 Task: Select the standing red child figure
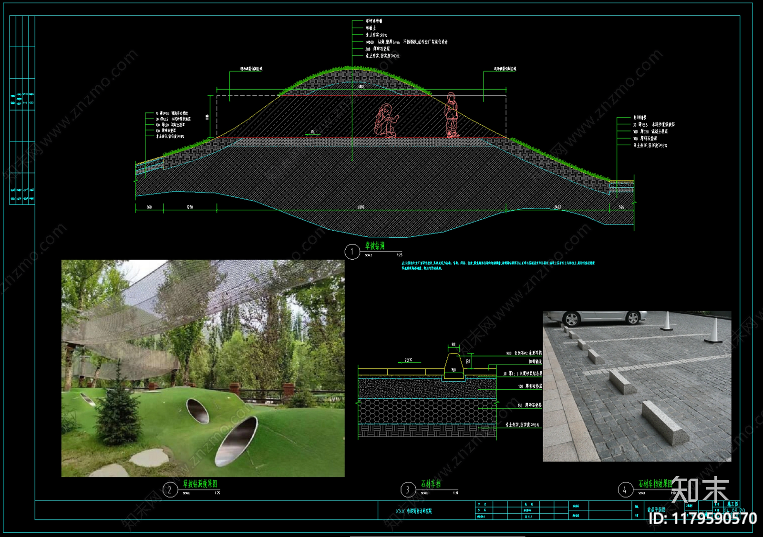coord(451,115)
